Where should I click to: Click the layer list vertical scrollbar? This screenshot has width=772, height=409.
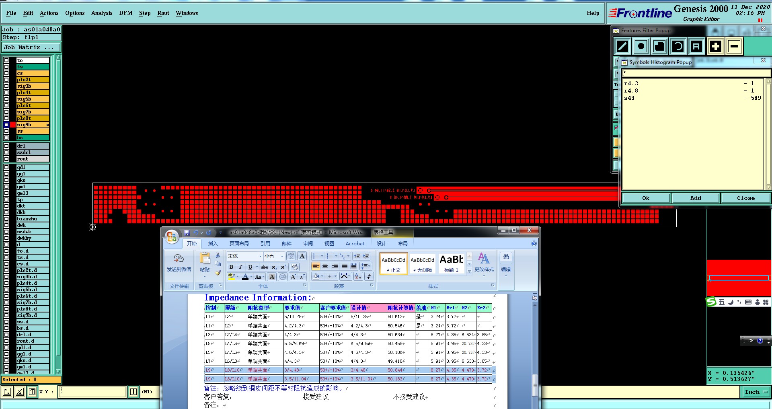coord(58,214)
